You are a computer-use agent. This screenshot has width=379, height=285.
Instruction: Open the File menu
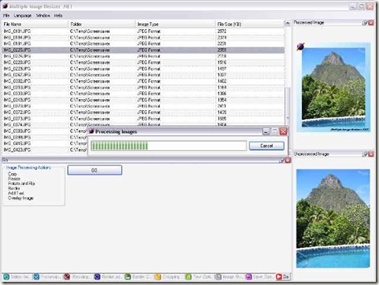[x=6, y=16]
